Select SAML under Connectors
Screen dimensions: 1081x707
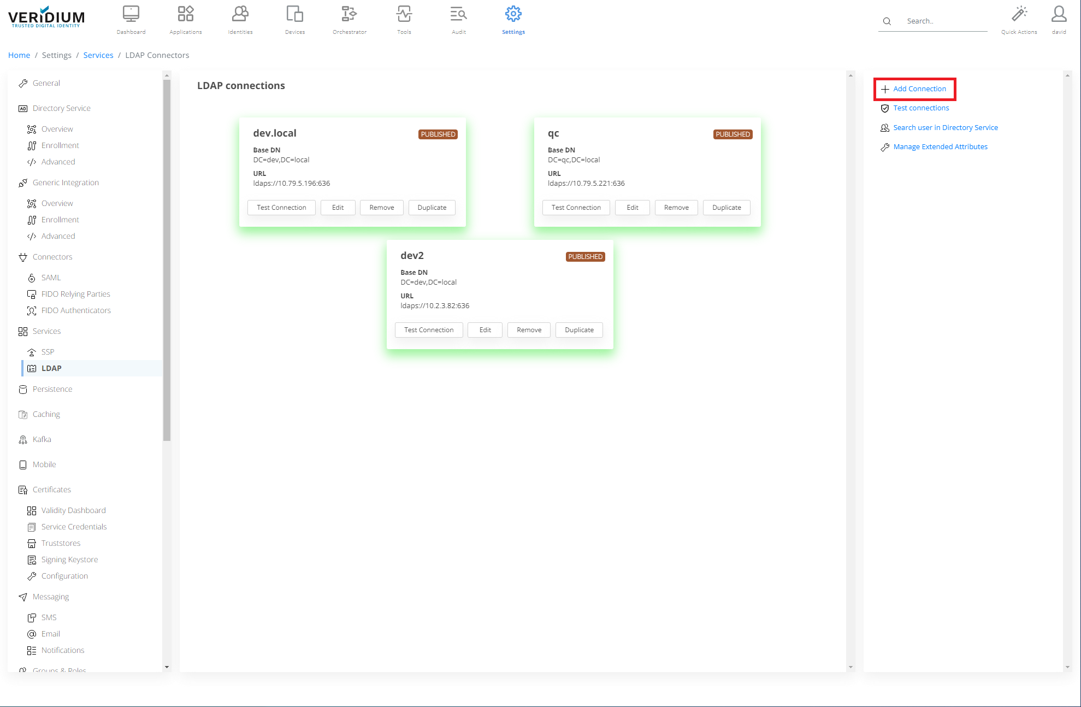tap(51, 278)
